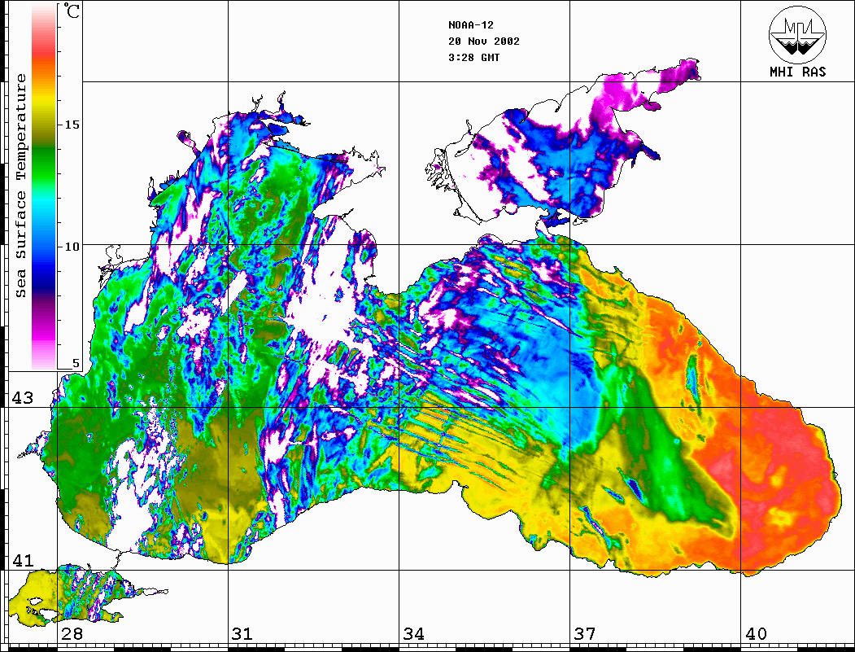Click the longitude label 34
Image resolution: width=855 pixels, height=652 pixels.
[x=413, y=633]
